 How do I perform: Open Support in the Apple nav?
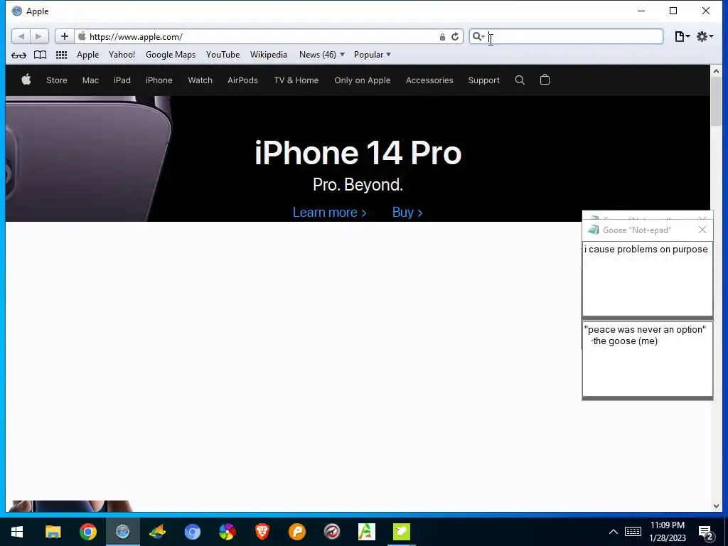tap(483, 80)
